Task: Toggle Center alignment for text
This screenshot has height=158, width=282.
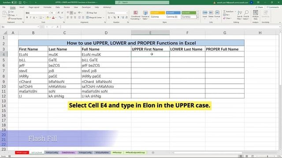Action: (x=71, y=18)
